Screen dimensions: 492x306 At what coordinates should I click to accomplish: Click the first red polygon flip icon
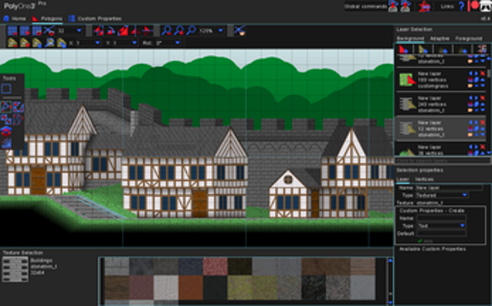pyautogui.click(x=98, y=31)
